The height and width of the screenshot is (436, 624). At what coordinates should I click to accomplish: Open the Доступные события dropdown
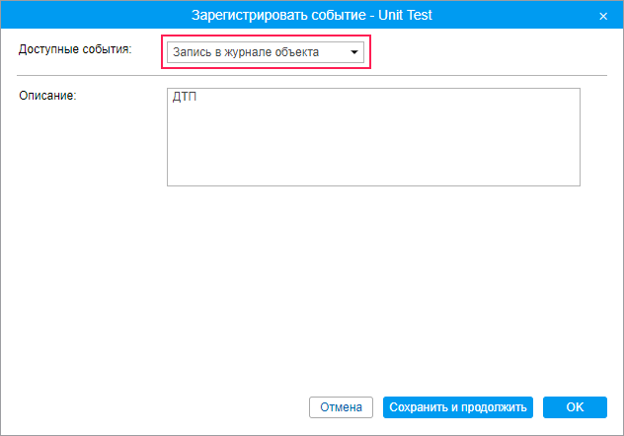265,52
